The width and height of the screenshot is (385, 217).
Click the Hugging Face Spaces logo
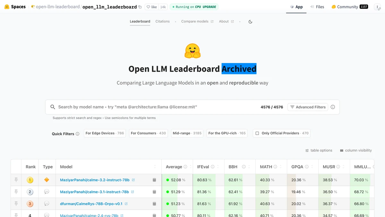(x=15, y=7)
